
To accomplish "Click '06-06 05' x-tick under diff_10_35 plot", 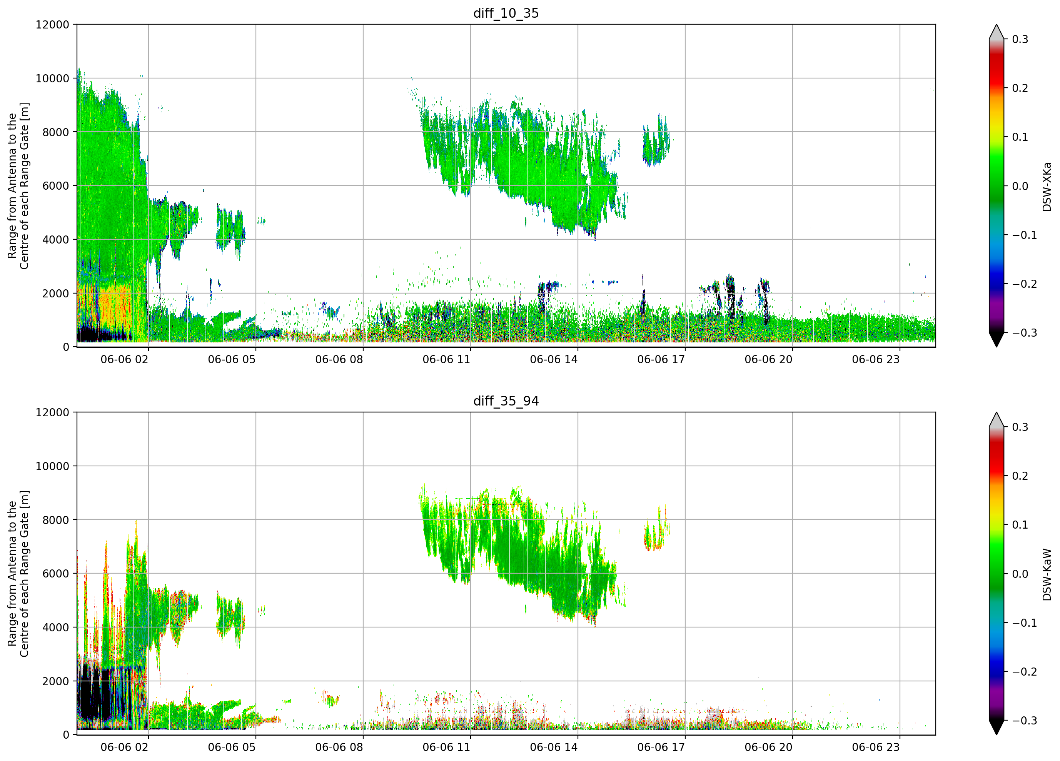I will click(232, 359).
